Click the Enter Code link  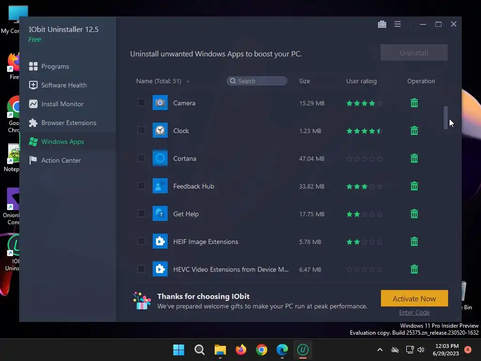414,312
